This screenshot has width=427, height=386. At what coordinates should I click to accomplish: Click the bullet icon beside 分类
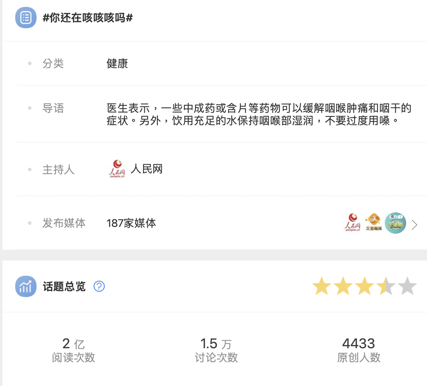click(x=29, y=63)
